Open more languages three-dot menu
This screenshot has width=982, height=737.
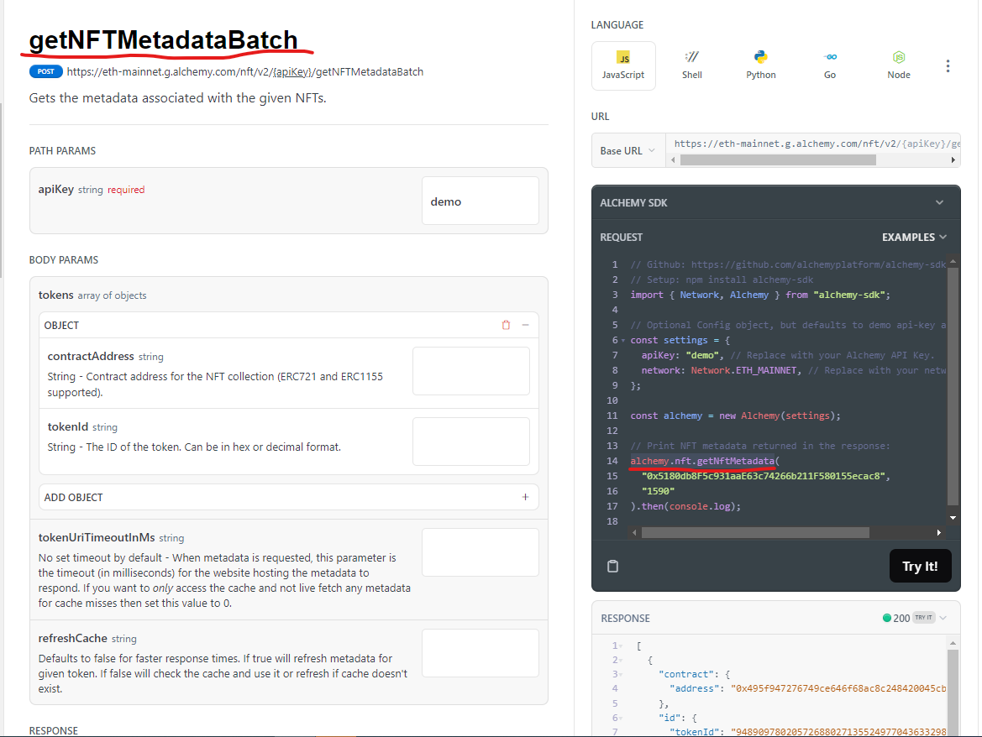coord(948,66)
